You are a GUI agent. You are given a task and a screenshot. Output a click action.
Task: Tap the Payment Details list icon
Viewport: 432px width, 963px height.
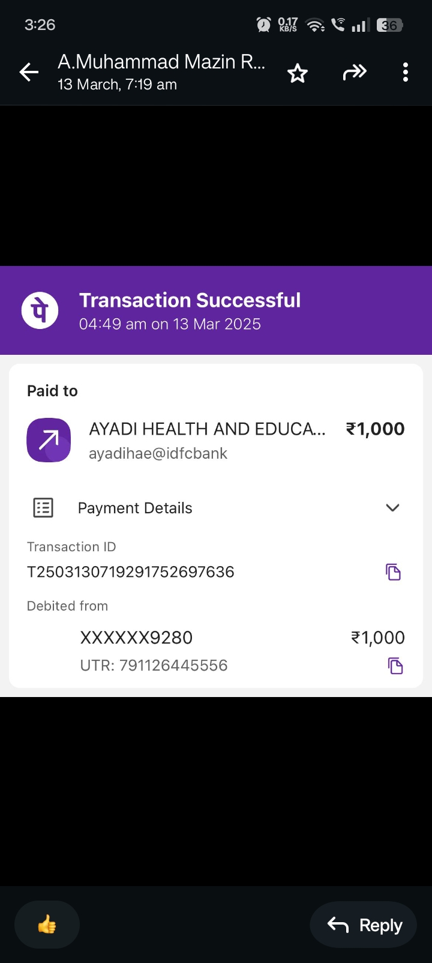43,508
